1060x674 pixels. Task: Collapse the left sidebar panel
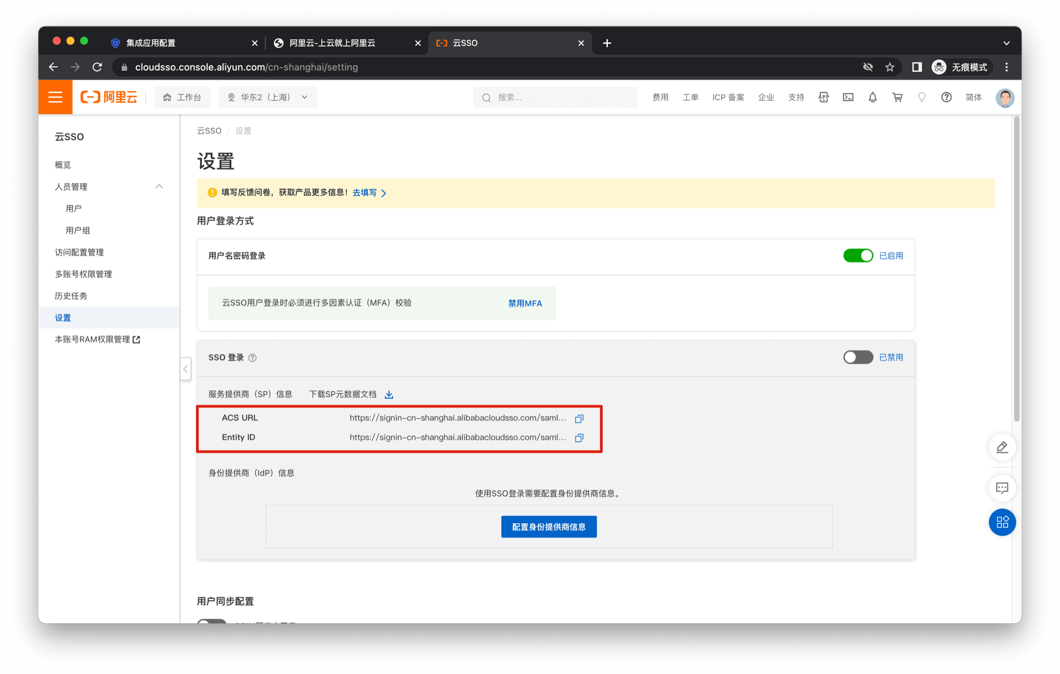coord(185,369)
